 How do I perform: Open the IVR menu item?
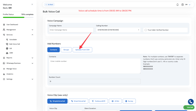point(11,48)
